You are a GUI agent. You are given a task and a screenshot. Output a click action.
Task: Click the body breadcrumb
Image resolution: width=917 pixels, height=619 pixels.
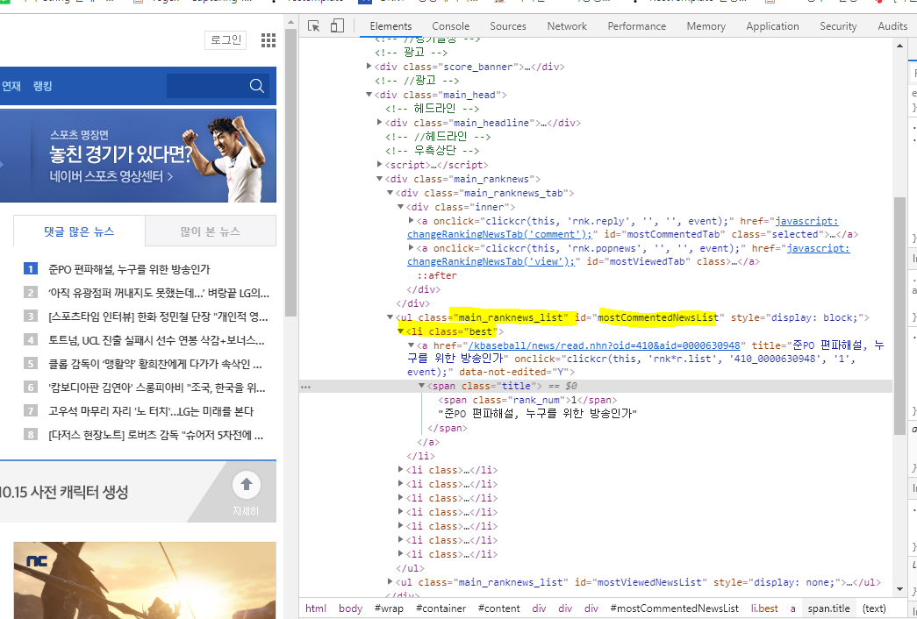tap(350, 608)
